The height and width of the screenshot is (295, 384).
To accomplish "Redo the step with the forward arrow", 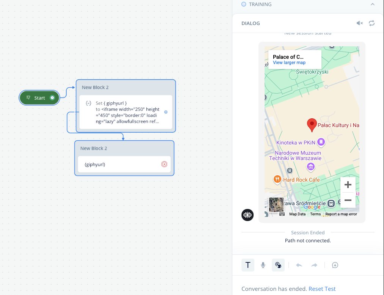I will pyautogui.click(x=314, y=265).
